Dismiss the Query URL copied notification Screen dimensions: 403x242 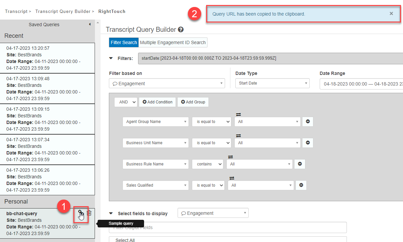pyautogui.click(x=391, y=14)
